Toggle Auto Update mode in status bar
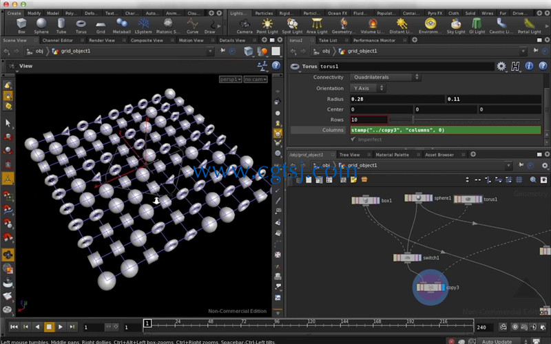 pyautogui.click(x=497, y=341)
